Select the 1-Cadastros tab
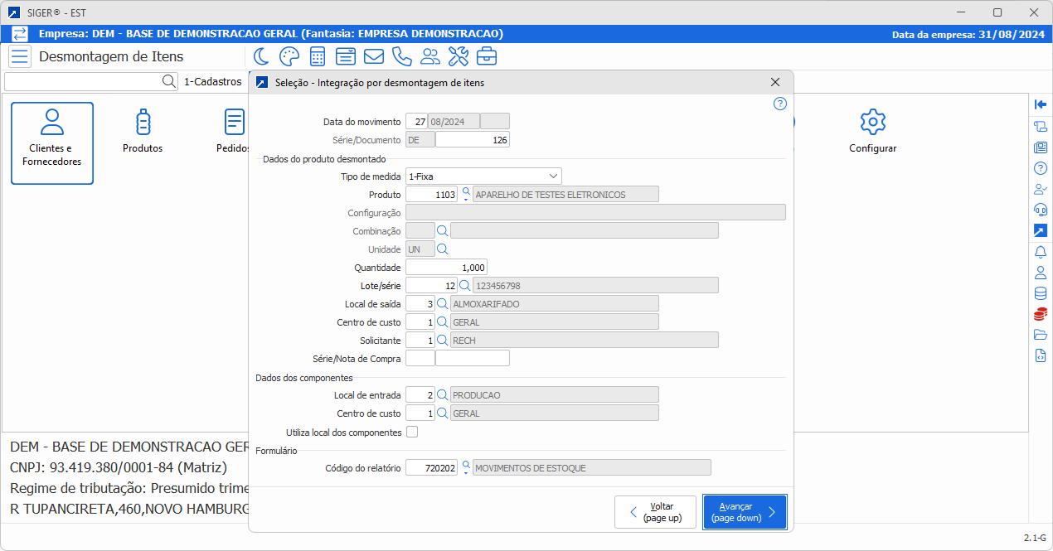Viewport: 1053px width, 551px height. pyautogui.click(x=212, y=82)
